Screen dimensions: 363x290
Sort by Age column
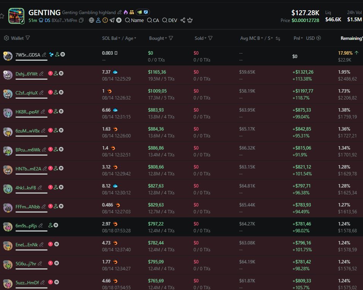tap(131, 38)
